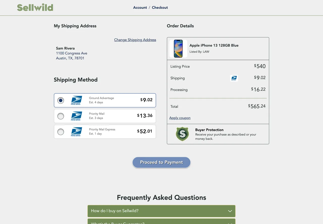323x224 pixels.
Task: Click the Processing fee $16.22
Action: (x=258, y=89)
